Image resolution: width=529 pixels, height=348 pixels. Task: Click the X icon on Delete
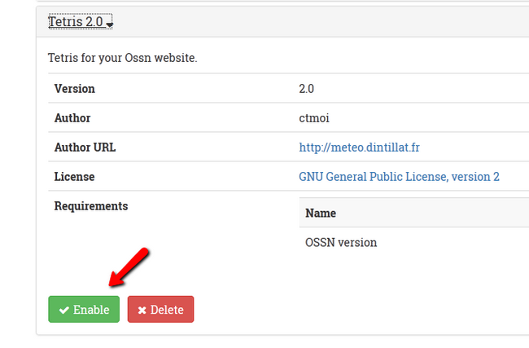[x=142, y=311]
